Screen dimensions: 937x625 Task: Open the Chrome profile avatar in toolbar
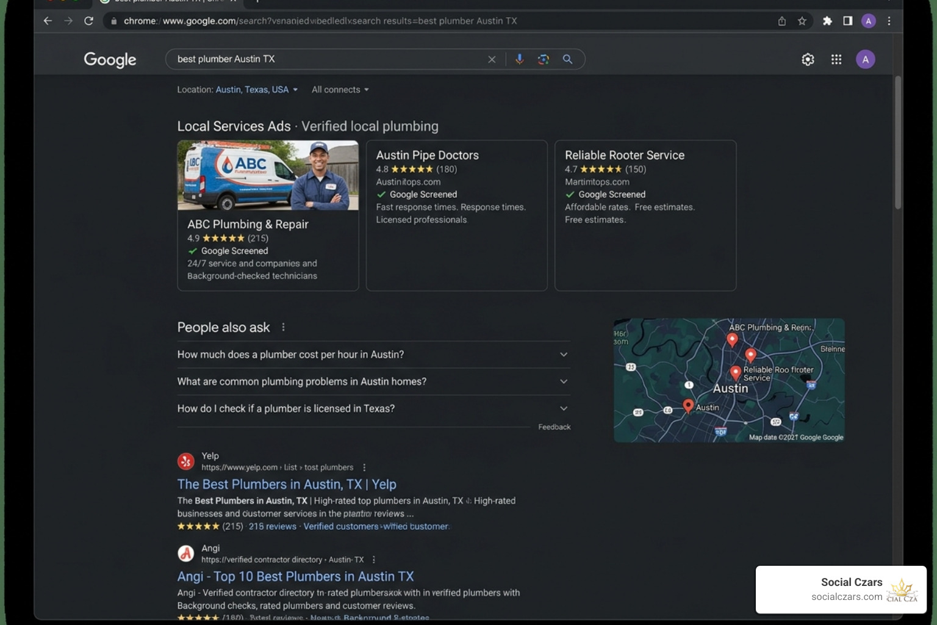pyautogui.click(x=869, y=21)
